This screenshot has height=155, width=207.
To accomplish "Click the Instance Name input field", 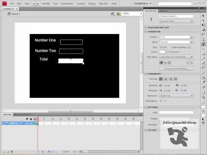I will (176, 16).
